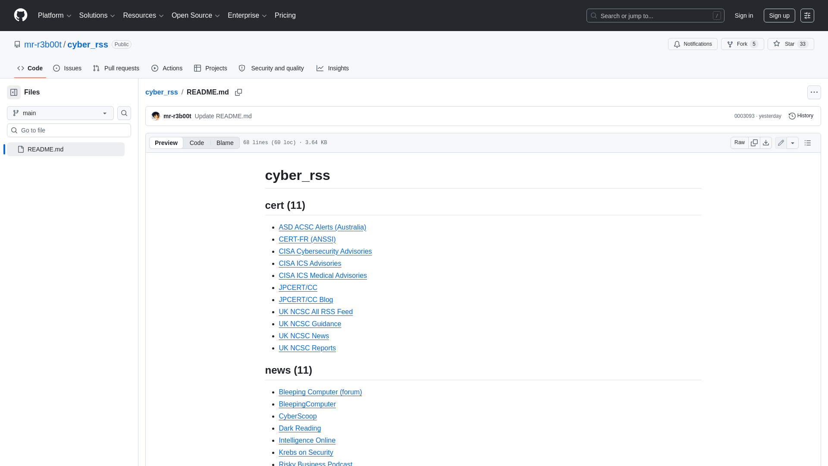828x466 pixels.
Task: Expand the Solutions menu
Action: point(97,16)
